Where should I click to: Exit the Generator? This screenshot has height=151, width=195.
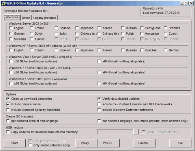[180, 143]
